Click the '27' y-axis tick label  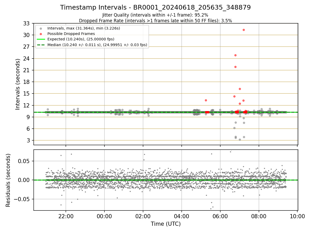point(27,47)
